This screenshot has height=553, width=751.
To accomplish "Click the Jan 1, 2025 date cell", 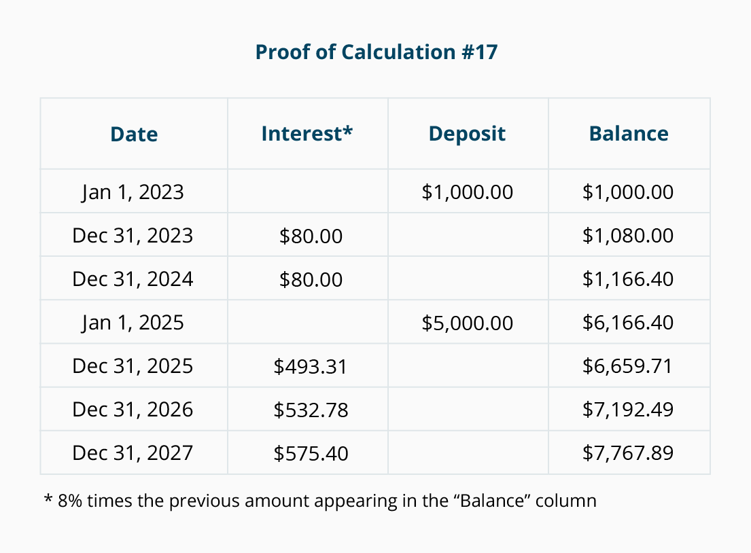I will [133, 322].
